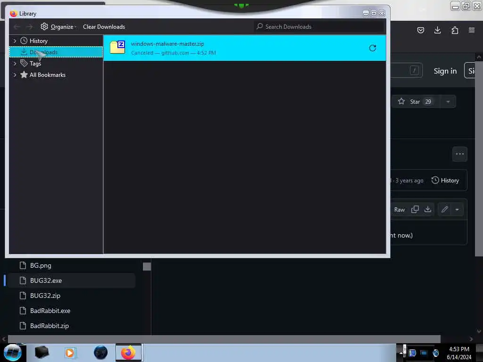Open Raw view of the file
This screenshot has height=362, width=483.
click(x=400, y=210)
